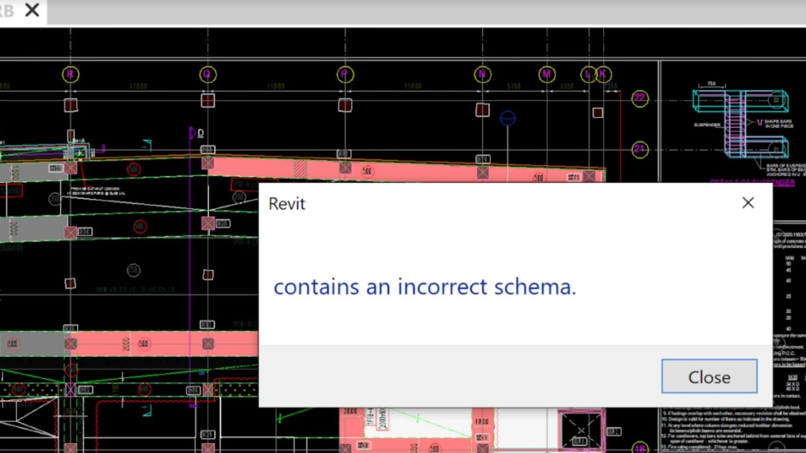The width and height of the screenshot is (806, 453).
Task: Select grid bubble Q
Action: tap(208, 74)
